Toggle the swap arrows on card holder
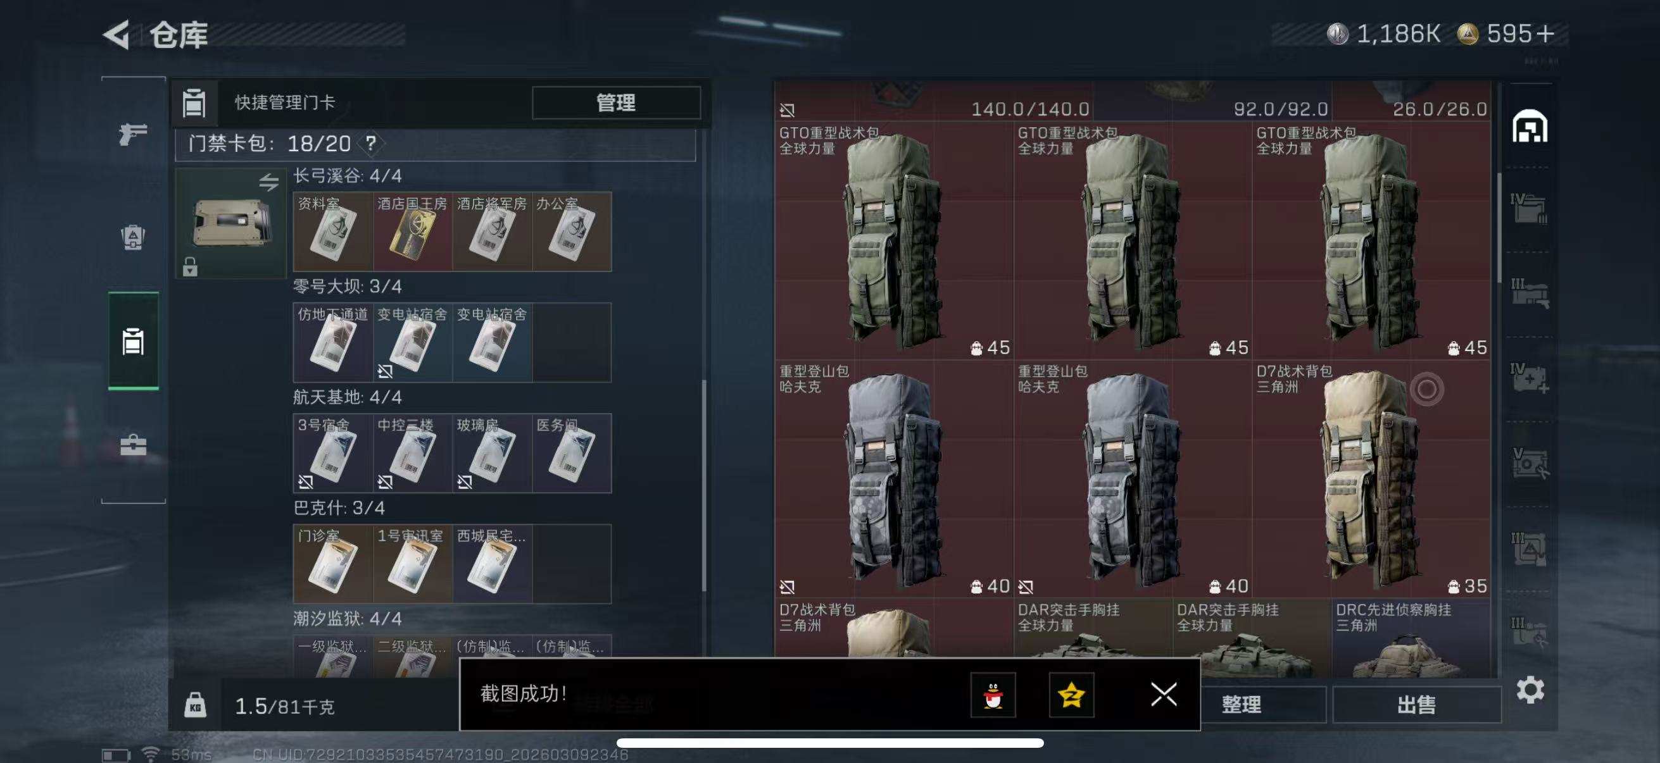Screen dimensions: 1660x763 click(268, 182)
